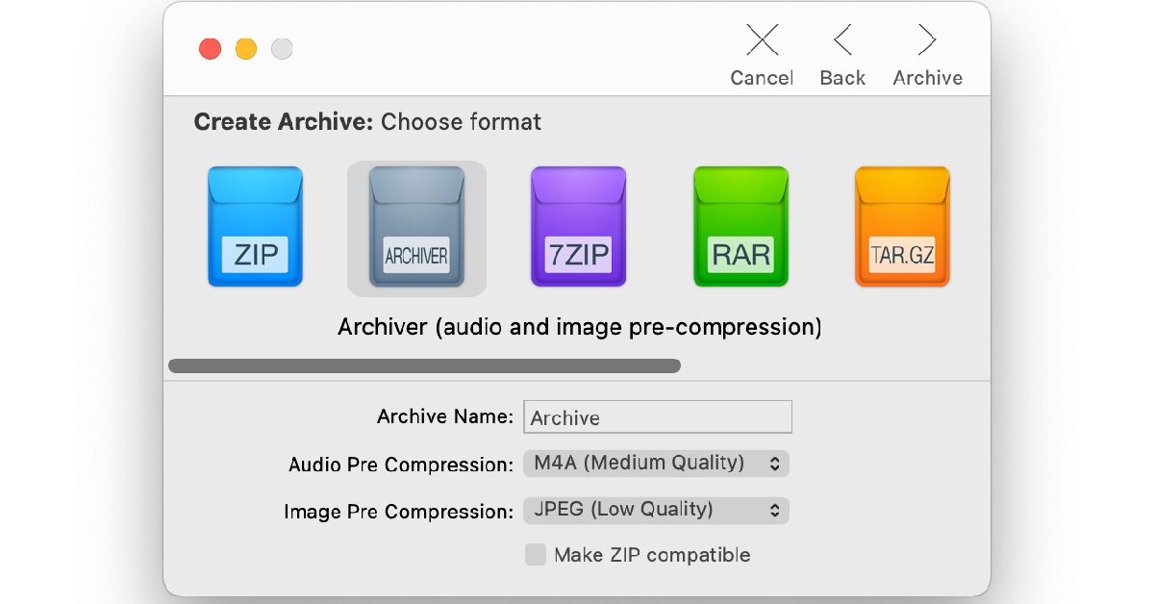Choose the orange TAR.GZ format icon
This screenshot has height=604, width=1154.
point(902,227)
